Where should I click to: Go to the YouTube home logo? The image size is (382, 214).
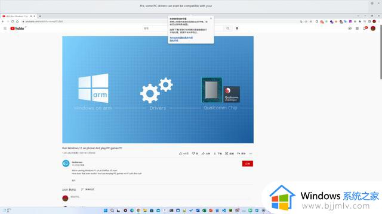click(17, 29)
